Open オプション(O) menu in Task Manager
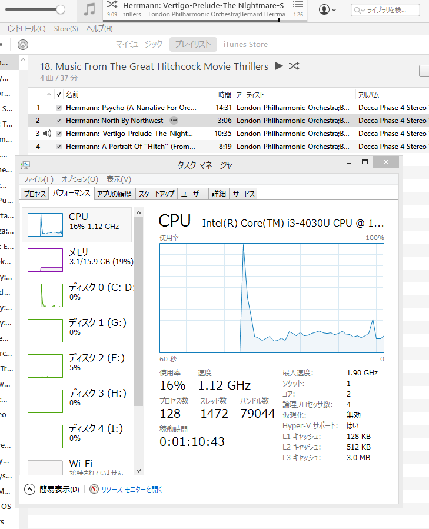Screen dimensions: 429x529 click(x=79, y=179)
